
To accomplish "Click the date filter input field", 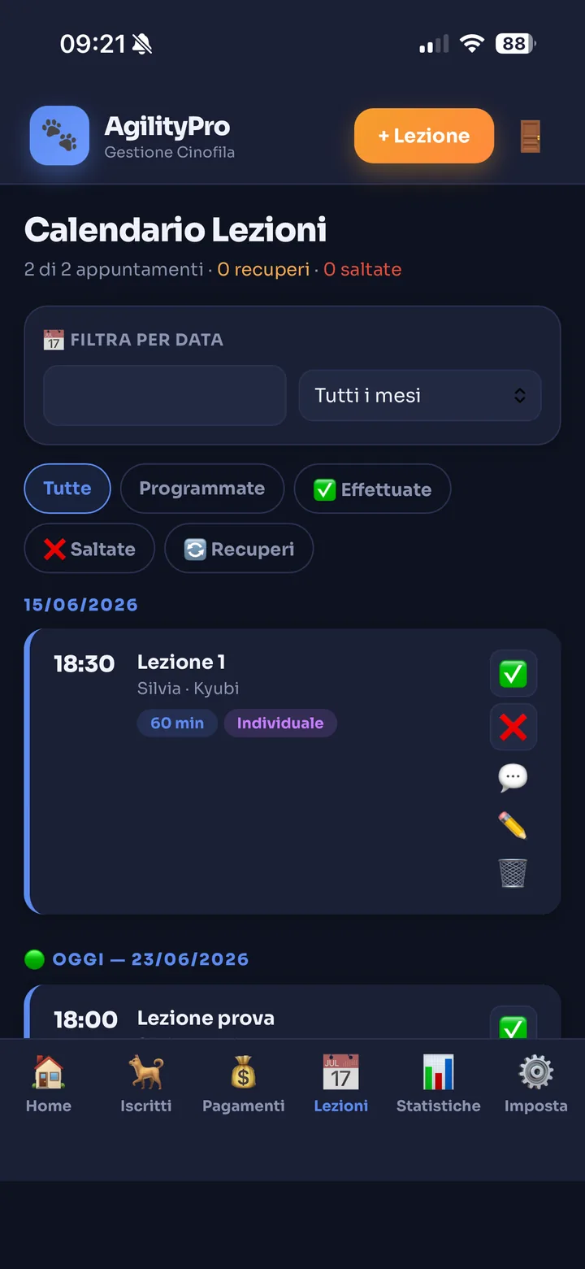I will tap(165, 396).
